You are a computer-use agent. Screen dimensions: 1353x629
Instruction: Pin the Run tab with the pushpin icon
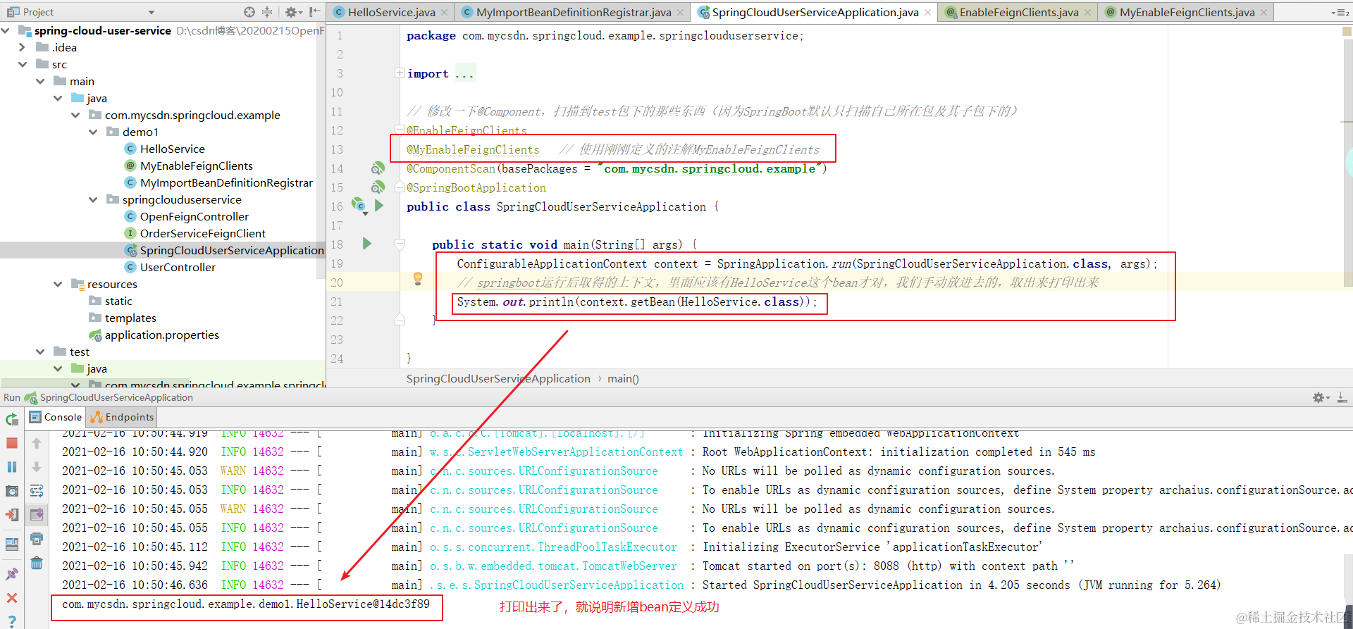[x=12, y=574]
